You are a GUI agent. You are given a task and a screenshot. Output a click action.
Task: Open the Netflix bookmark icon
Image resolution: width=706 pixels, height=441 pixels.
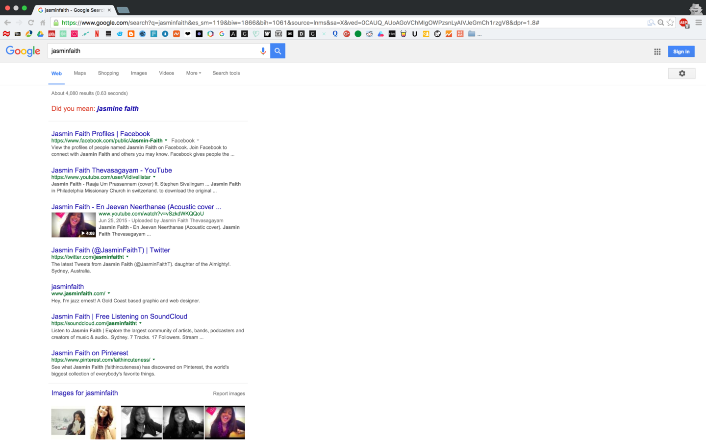point(97,34)
